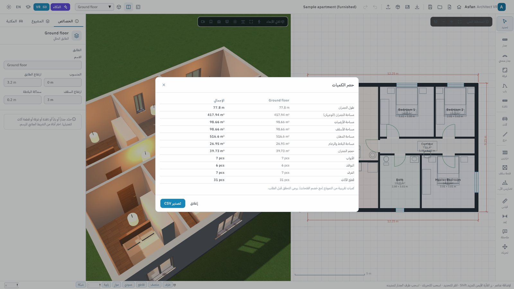The width and height of the screenshot is (514, 289).
Task: Open the Ground floor dropdown in top bar
Action: coord(94,7)
